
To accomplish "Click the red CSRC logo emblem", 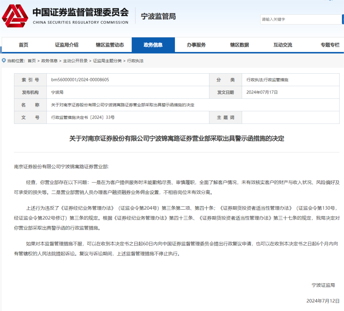I will coord(15,16).
